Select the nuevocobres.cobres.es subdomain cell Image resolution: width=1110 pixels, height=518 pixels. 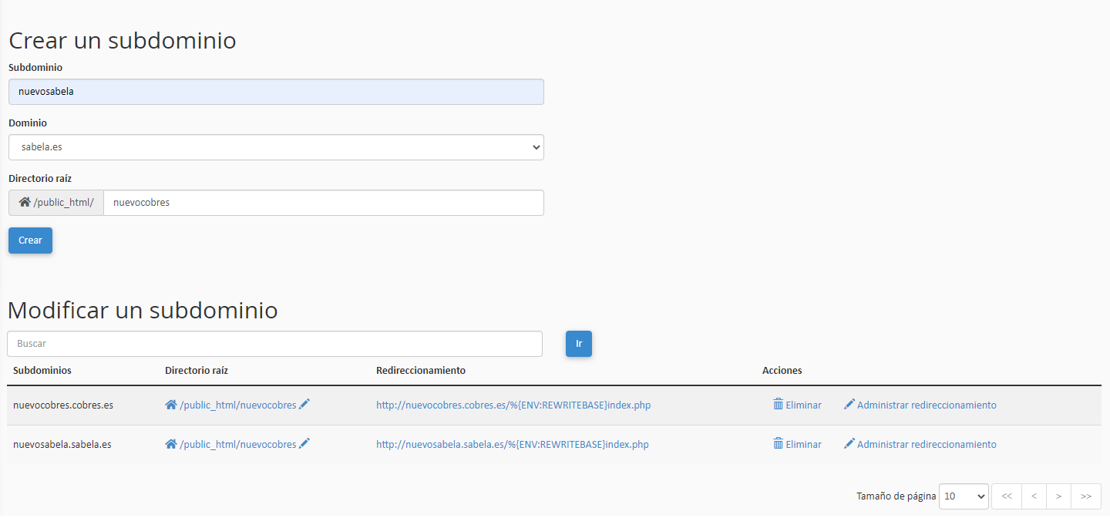[x=63, y=405]
